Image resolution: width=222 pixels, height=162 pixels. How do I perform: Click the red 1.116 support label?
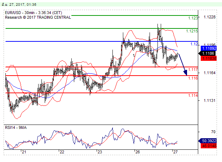click(x=193, y=78)
